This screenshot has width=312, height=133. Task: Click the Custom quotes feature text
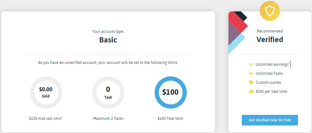268,82
